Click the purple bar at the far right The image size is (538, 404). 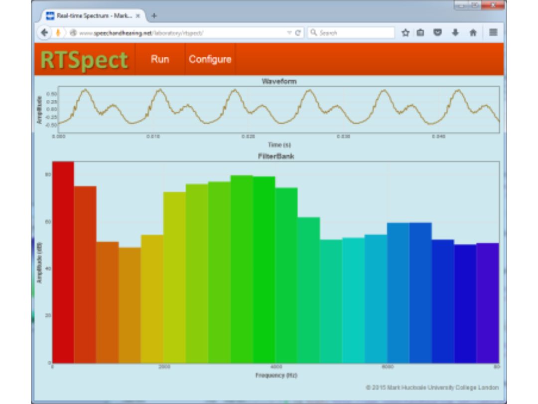point(488,303)
